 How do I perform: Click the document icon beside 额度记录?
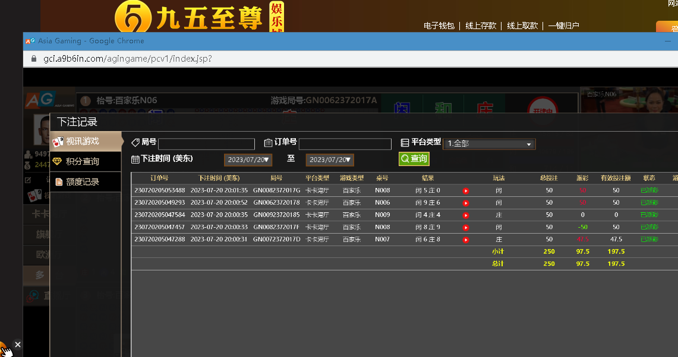59,181
